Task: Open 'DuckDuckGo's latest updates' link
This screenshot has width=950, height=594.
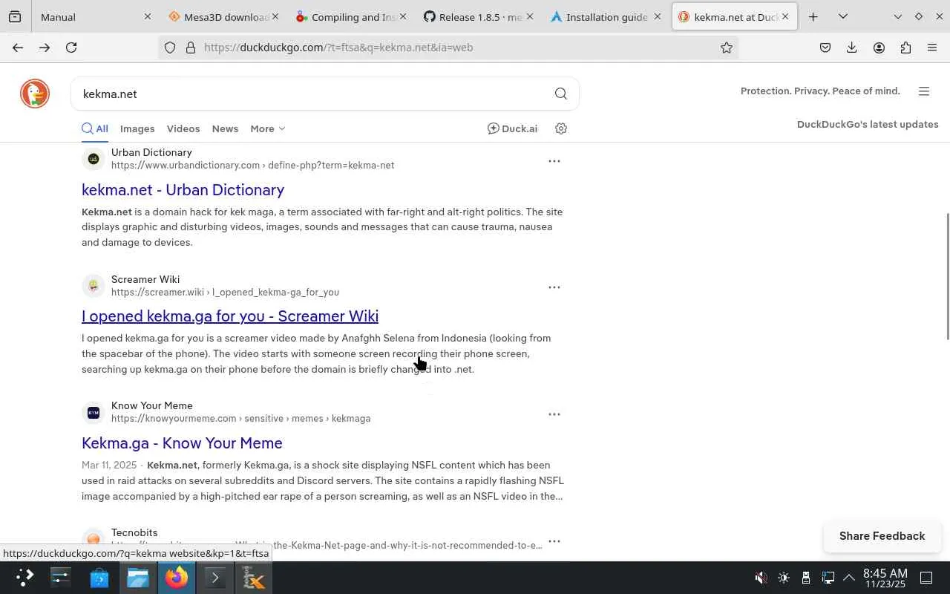Action: pos(868,124)
